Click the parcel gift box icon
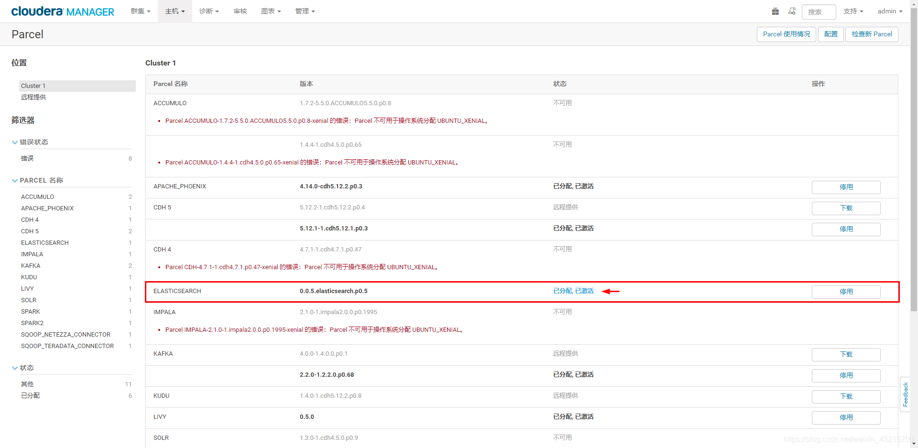Screen dimensions: 918x448 pos(775,11)
